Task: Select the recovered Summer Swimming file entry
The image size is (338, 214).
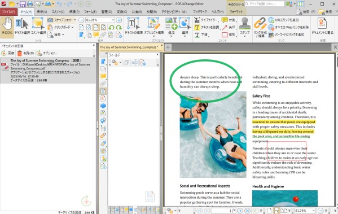Action: tap(47, 71)
